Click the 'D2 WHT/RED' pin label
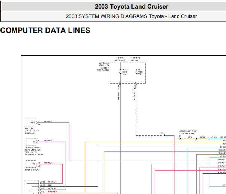 click(49, 191)
